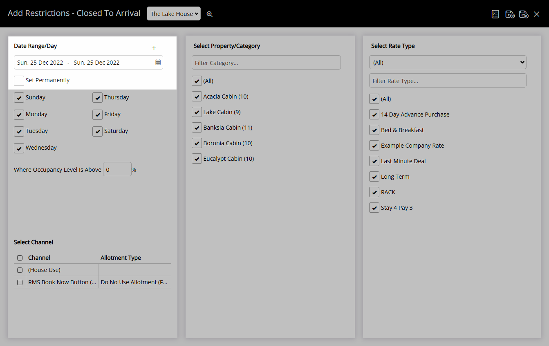The width and height of the screenshot is (549, 346).
Task: Toggle Eucalypt Cabin (10) checkbox
Action: tap(197, 159)
